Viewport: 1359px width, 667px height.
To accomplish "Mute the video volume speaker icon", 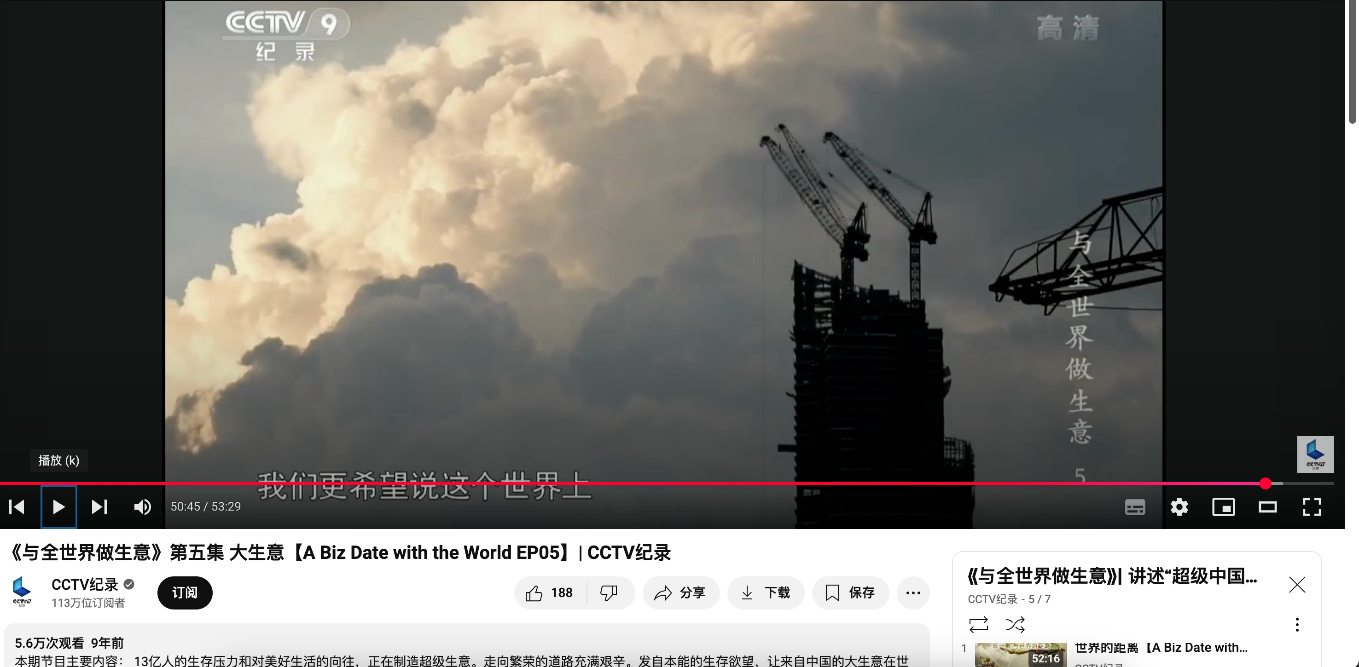I will [142, 507].
